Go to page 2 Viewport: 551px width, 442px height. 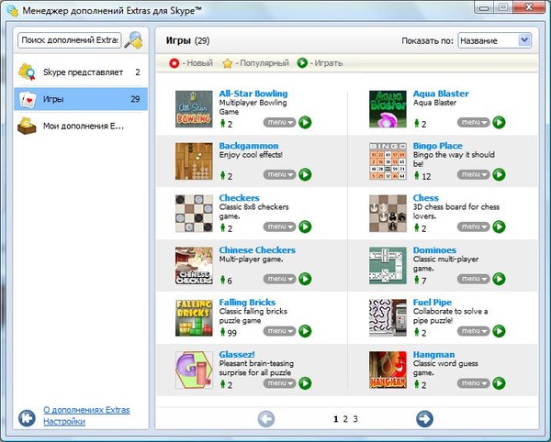point(345,419)
